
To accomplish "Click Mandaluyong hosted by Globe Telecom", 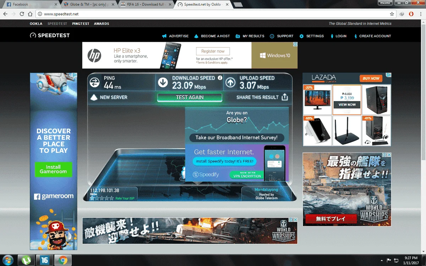I will coord(266,194).
